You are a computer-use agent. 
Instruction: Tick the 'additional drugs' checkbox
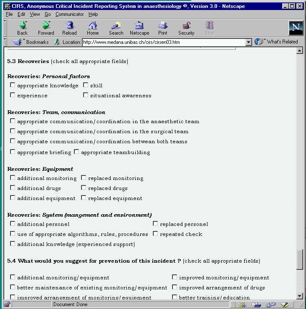[x=13, y=187]
